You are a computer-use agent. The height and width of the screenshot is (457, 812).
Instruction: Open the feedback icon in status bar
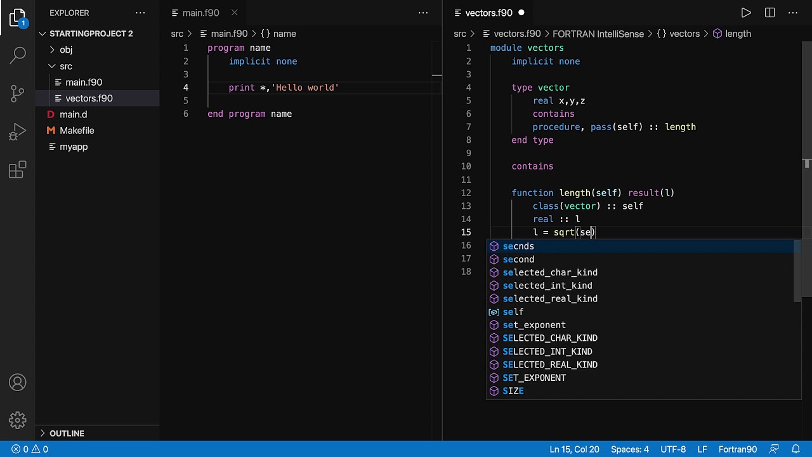pos(773,449)
